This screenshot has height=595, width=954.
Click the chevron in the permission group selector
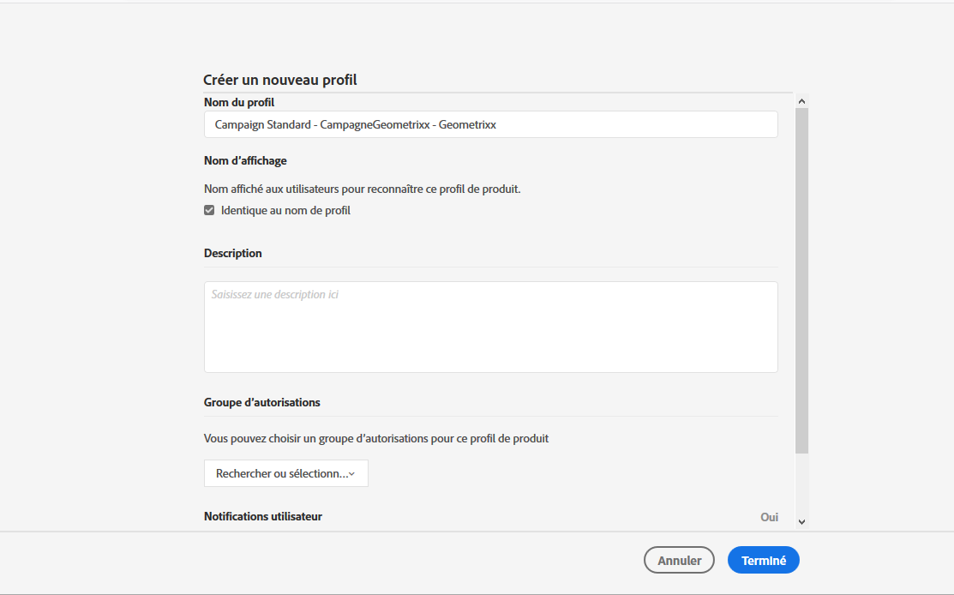(x=351, y=474)
